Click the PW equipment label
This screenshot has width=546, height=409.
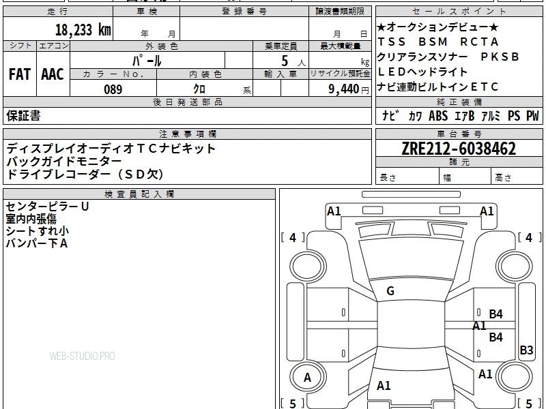tap(532, 116)
